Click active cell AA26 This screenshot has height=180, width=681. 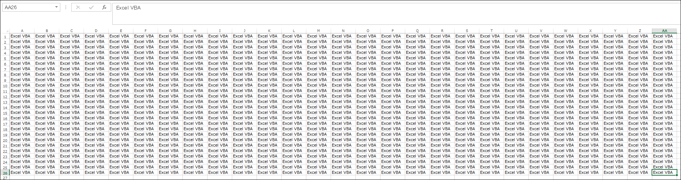coord(664,172)
